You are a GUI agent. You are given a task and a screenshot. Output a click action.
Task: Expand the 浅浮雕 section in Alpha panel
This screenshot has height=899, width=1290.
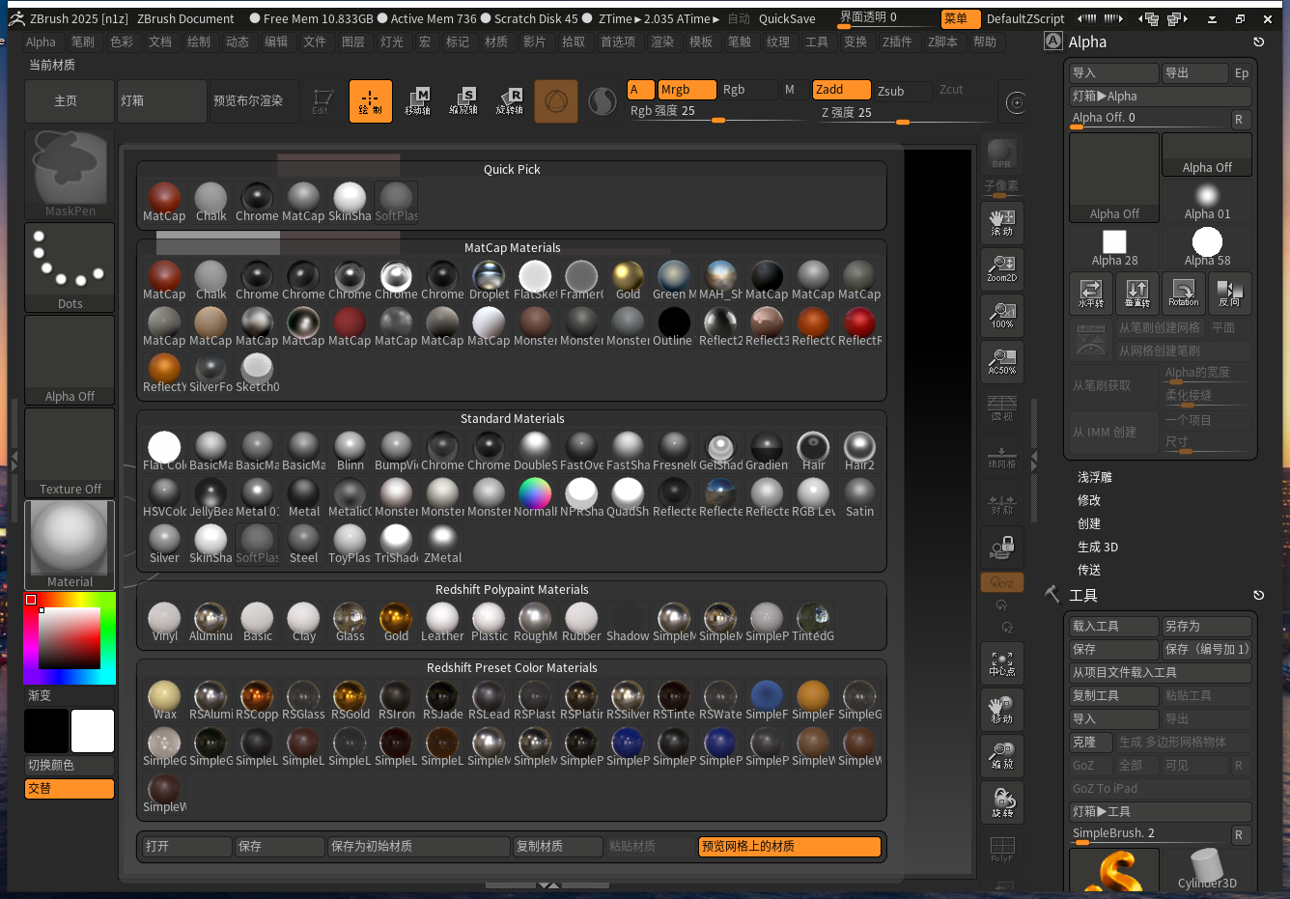(x=1095, y=477)
